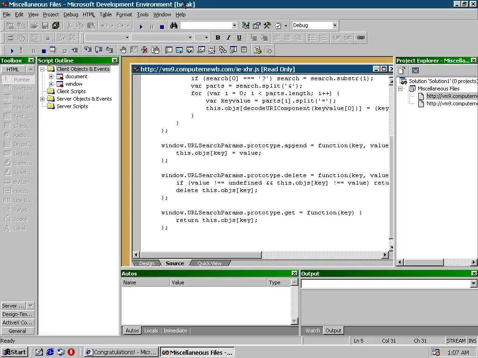This screenshot has height=358, width=478.
Task: Open the Tools menu
Action: pos(143,14)
